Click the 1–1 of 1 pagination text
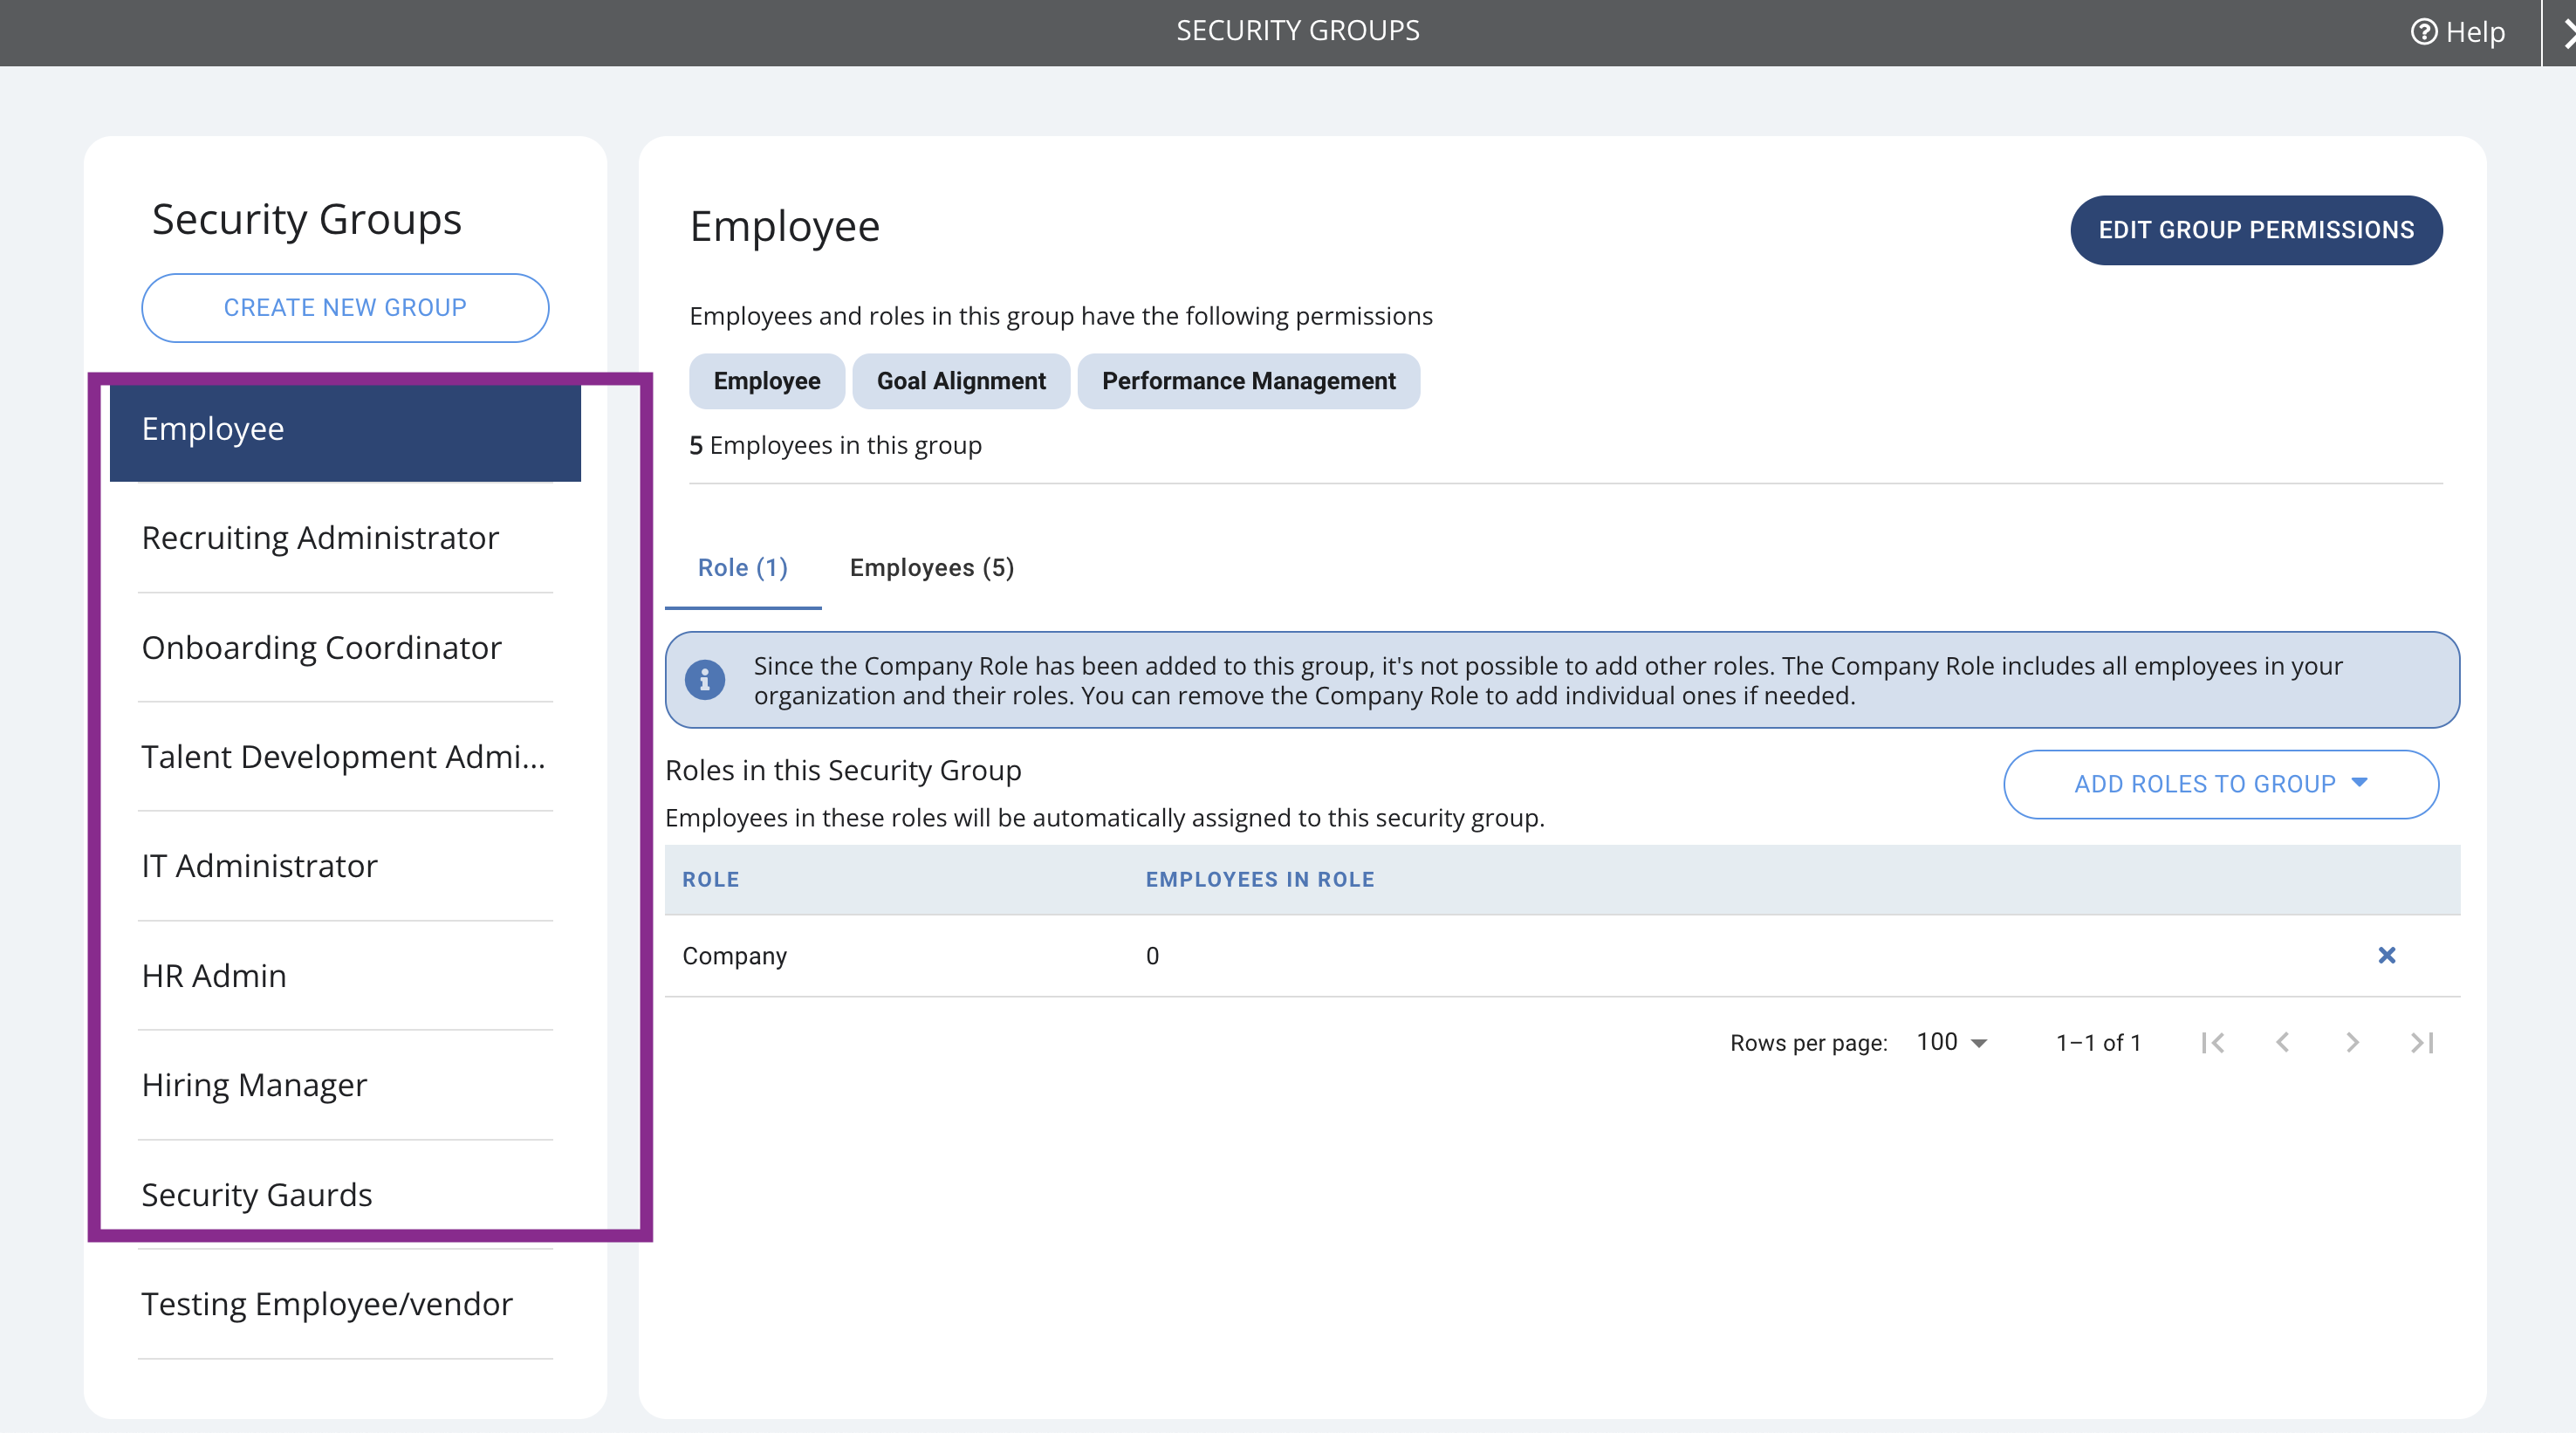The width and height of the screenshot is (2576, 1433). (x=2098, y=1043)
